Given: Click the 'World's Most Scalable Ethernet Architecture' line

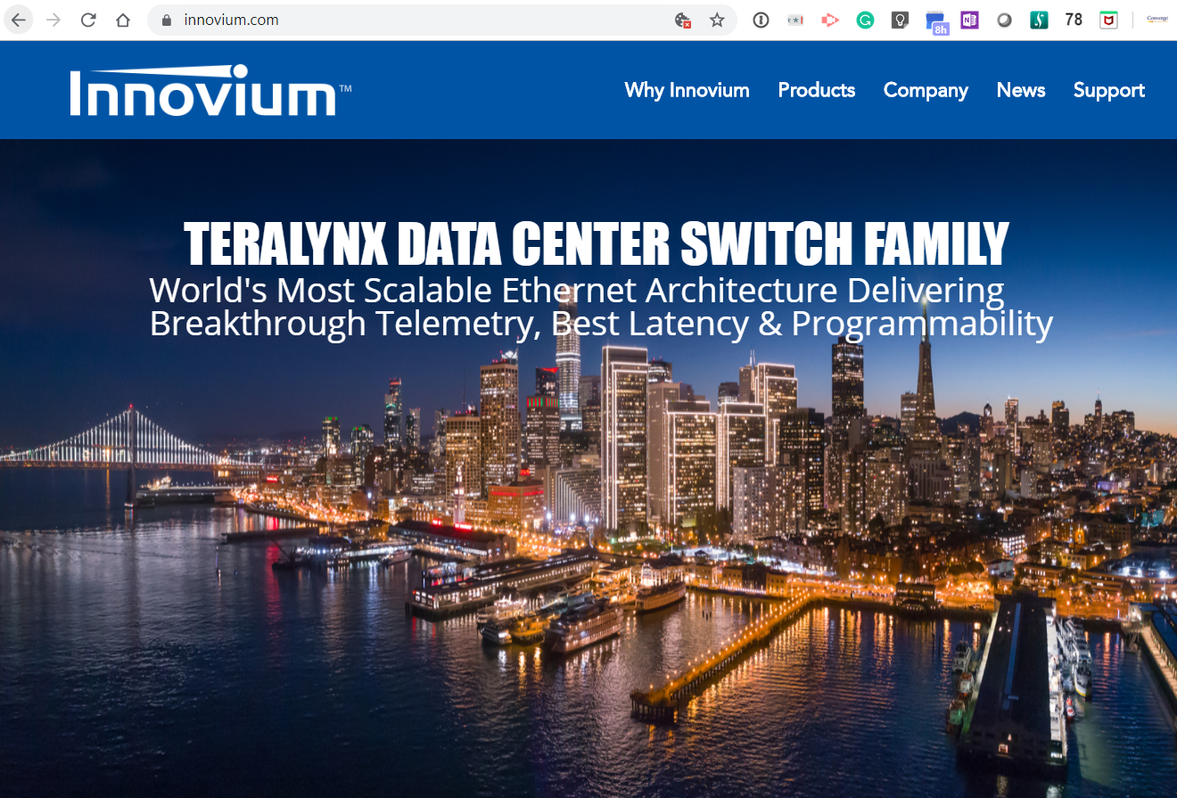Looking at the screenshot, I should tap(577, 291).
